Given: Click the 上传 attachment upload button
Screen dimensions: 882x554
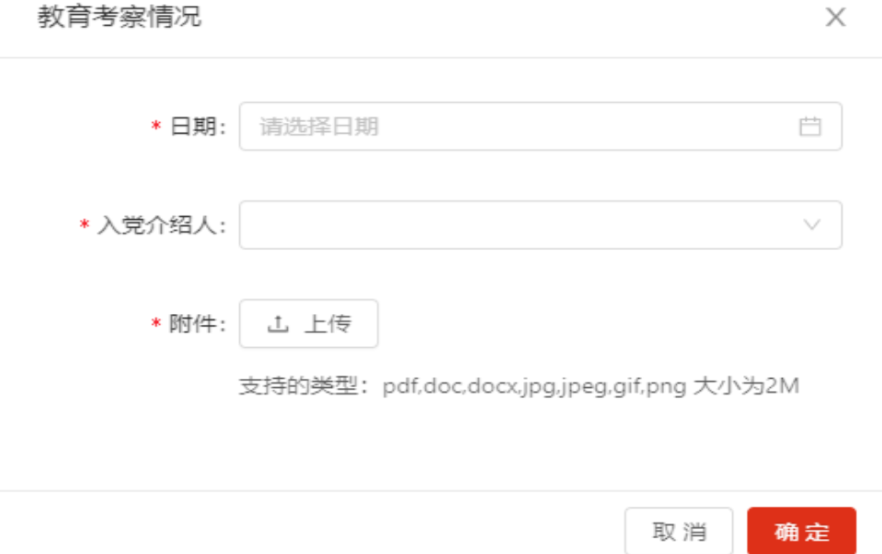Looking at the screenshot, I should [309, 324].
